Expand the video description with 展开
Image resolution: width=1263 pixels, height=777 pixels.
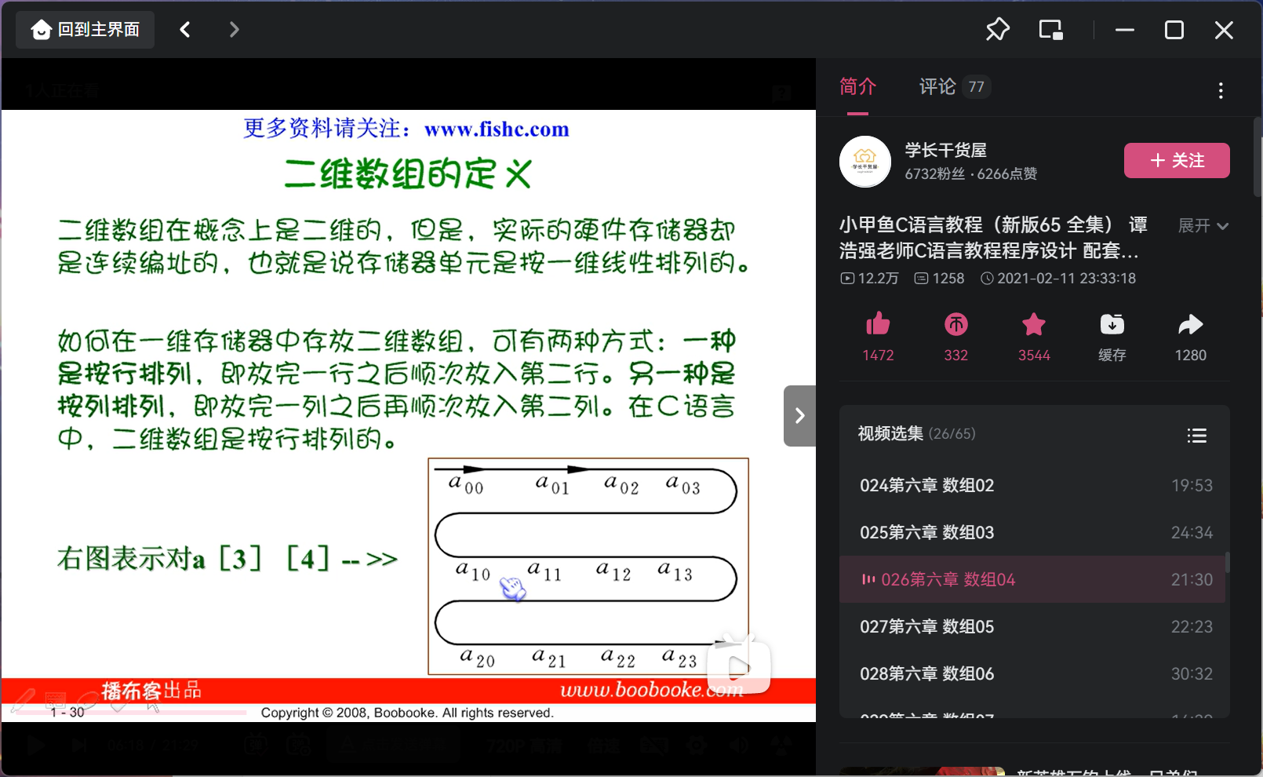(x=1202, y=225)
